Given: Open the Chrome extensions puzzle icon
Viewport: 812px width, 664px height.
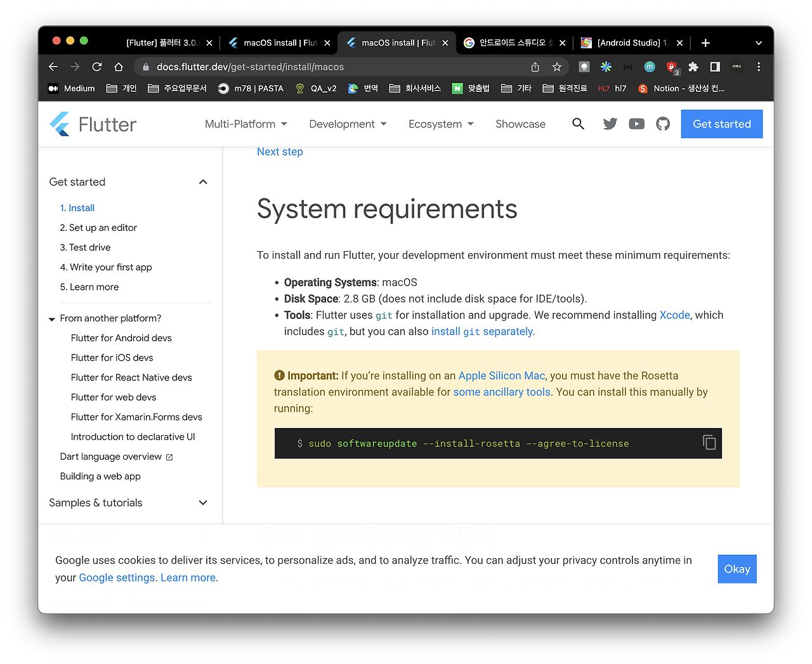Looking at the screenshot, I should (x=693, y=67).
